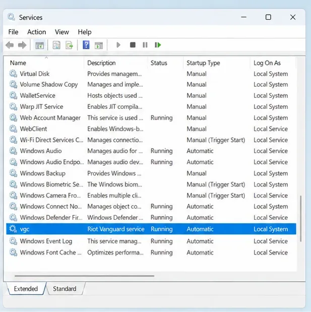Screen dimensions: 311x312
Task: Select the Wi-Fi Direct Services C... row
Action: tap(151, 140)
